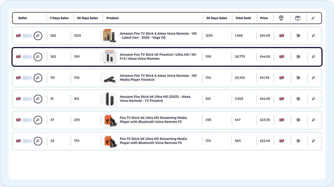Click the UK flag after the £23.35 price
Image resolution: width=334 pixels, height=187 pixels.
point(282,120)
